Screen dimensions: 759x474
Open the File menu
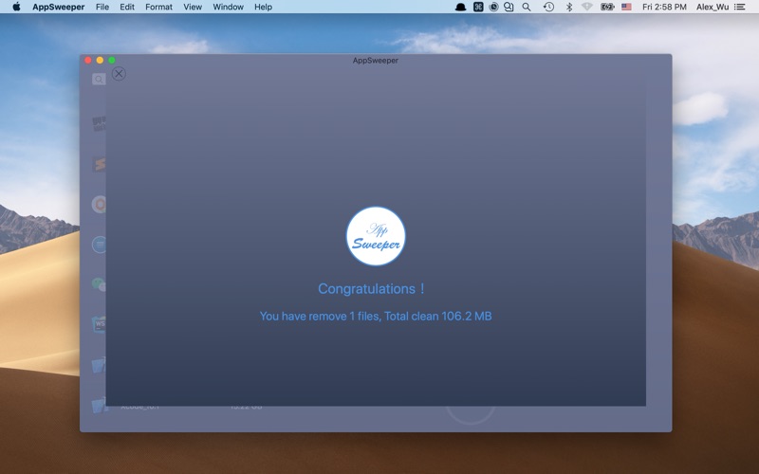point(102,7)
